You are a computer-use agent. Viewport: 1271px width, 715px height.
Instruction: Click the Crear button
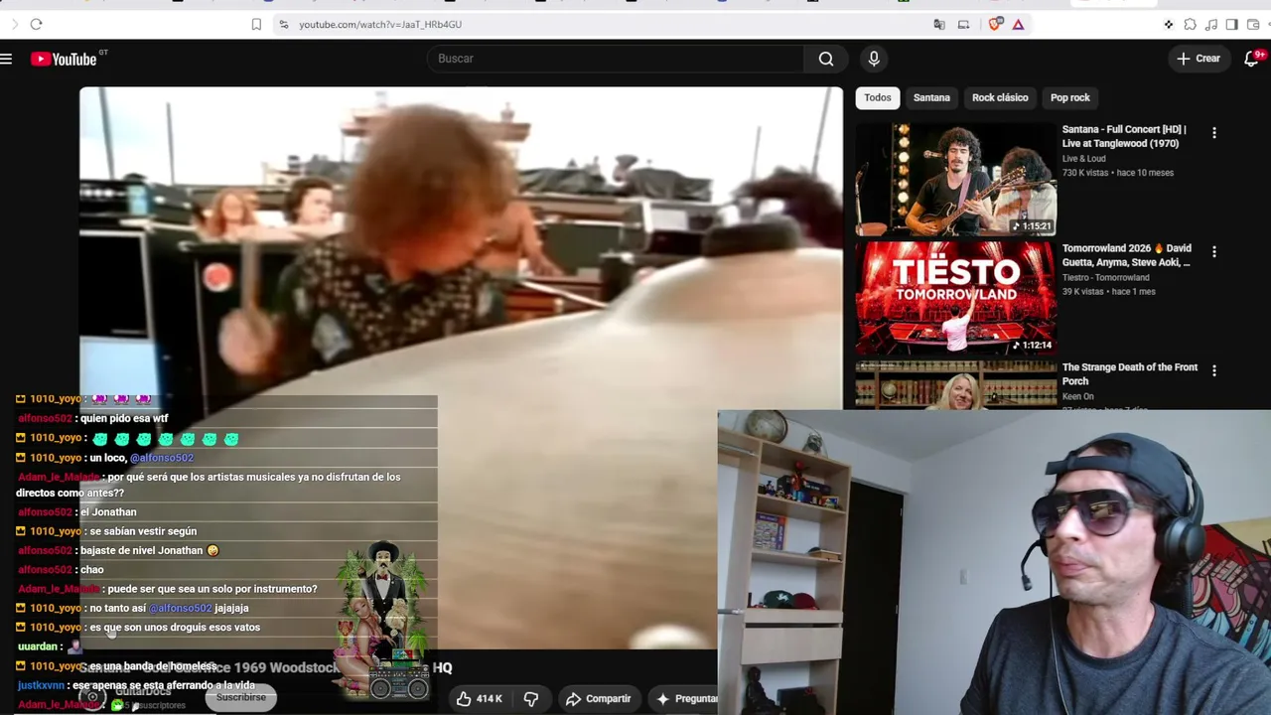point(1199,59)
